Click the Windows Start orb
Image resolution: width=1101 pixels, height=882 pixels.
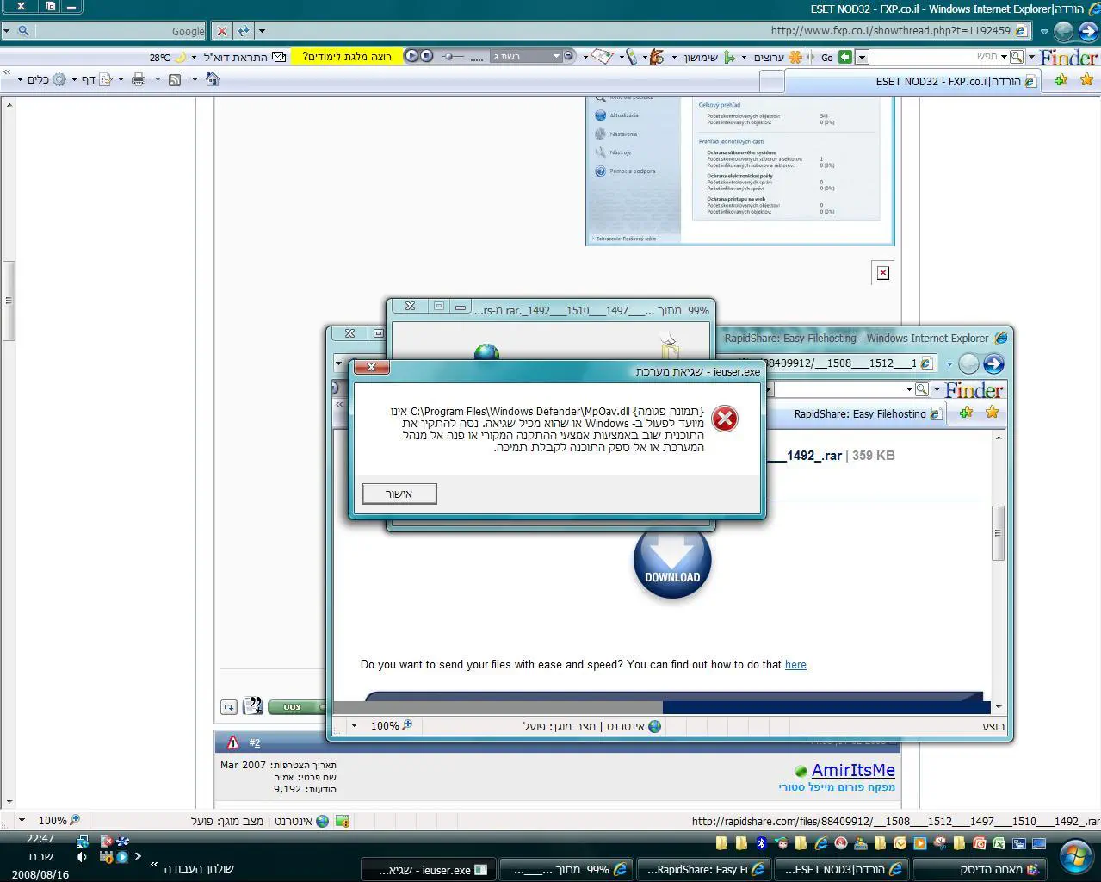1075,857
